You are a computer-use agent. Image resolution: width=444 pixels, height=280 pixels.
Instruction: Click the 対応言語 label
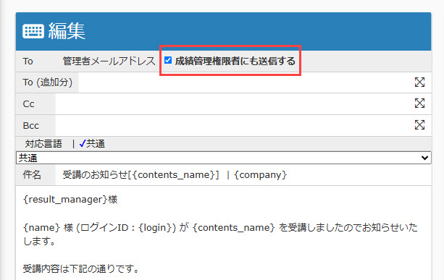[43, 144]
